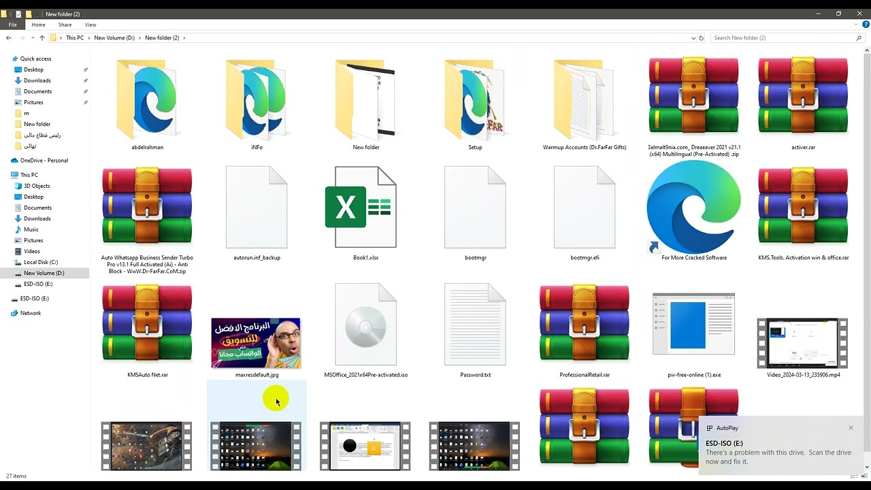
Task: Select Local Disk (C:) in the navigation pane
Action: (41, 262)
